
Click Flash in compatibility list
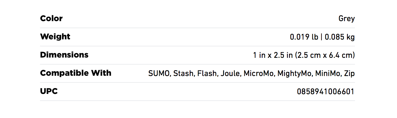point(207,74)
